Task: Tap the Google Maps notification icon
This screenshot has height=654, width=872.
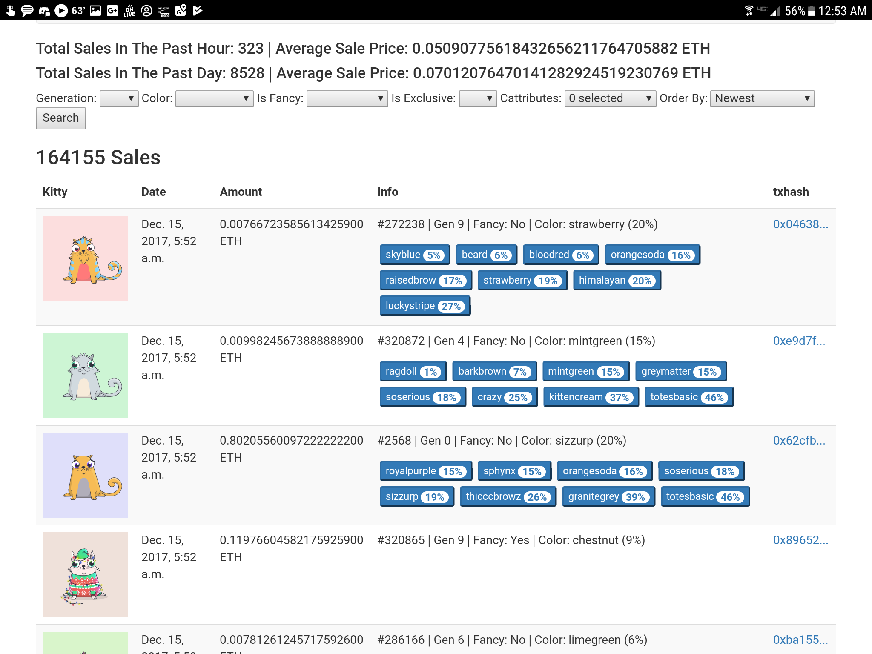Action: [181, 10]
